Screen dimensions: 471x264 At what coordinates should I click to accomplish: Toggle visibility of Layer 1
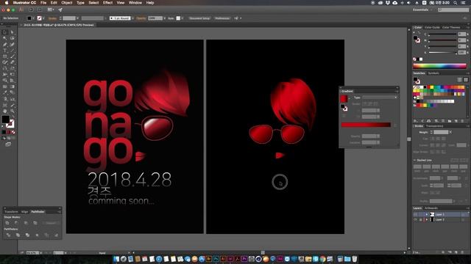(x=415, y=214)
